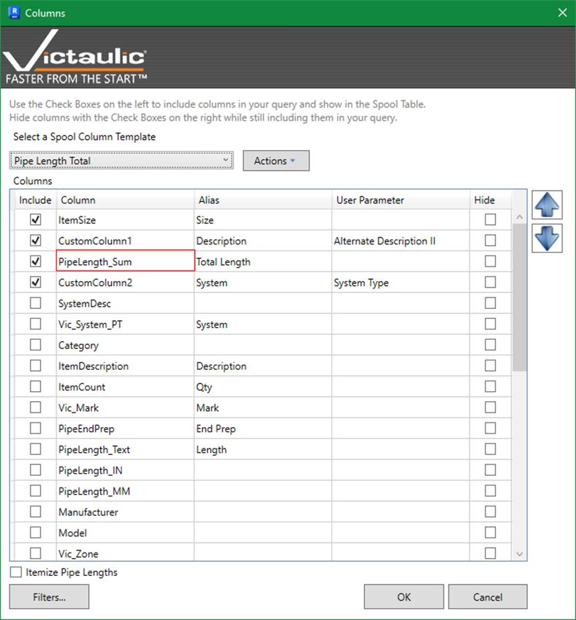Open the Filters dialog
The width and height of the screenshot is (576, 620).
[x=49, y=597]
